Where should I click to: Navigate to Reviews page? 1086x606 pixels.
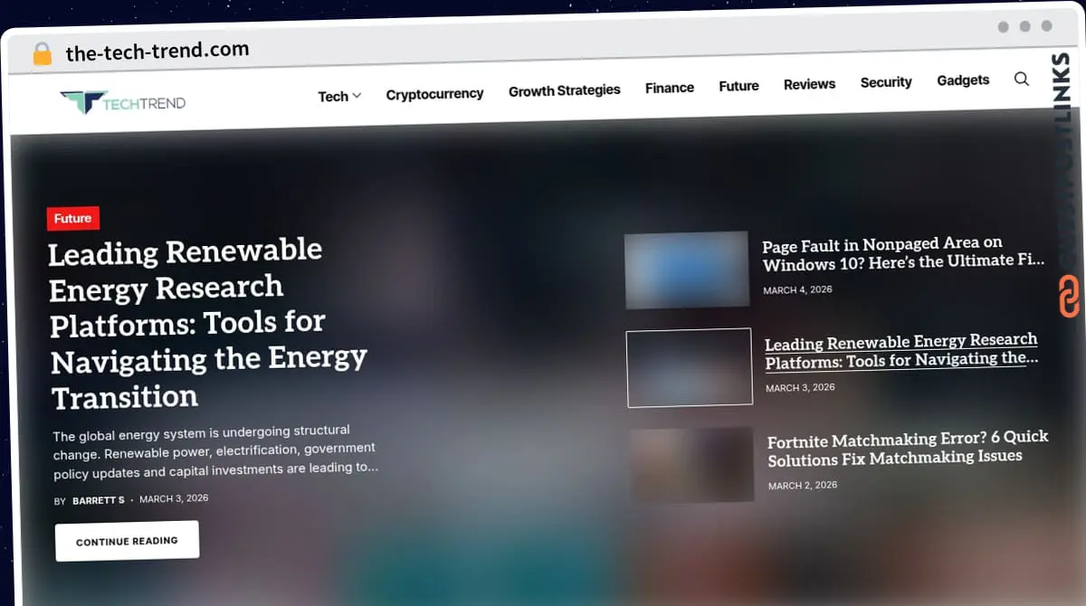(809, 84)
